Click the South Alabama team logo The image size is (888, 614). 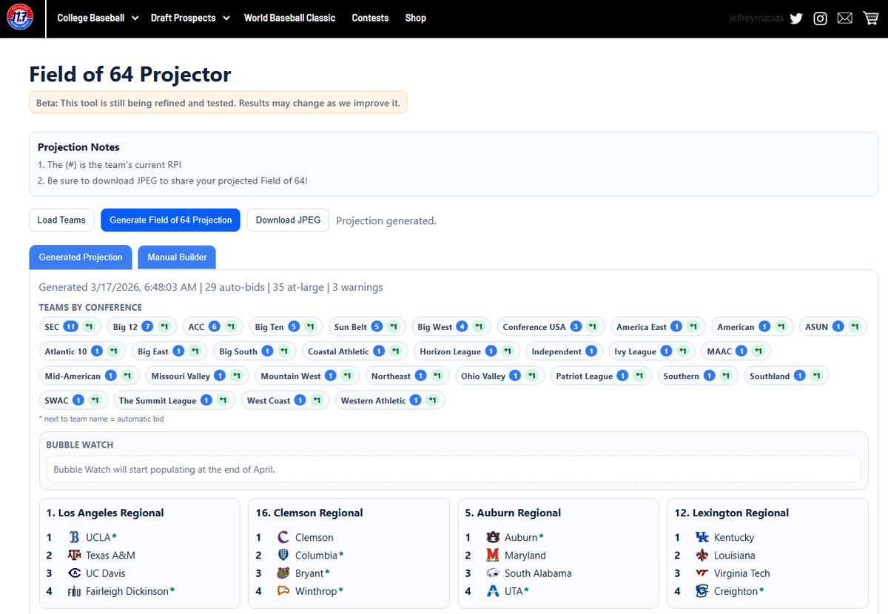click(x=493, y=573)
